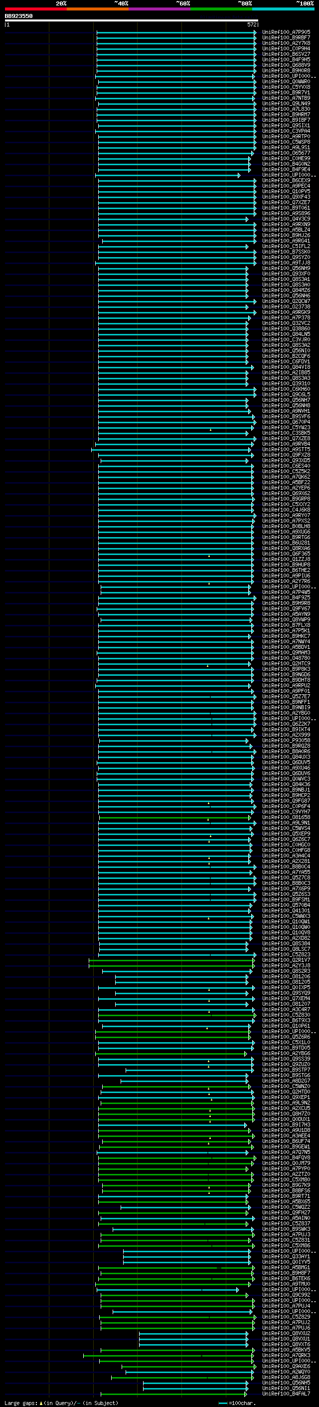Click the cyan alignment bar for UniRef100_A7P905
This screenshot has width=319, height=1407.
(176, 32)
